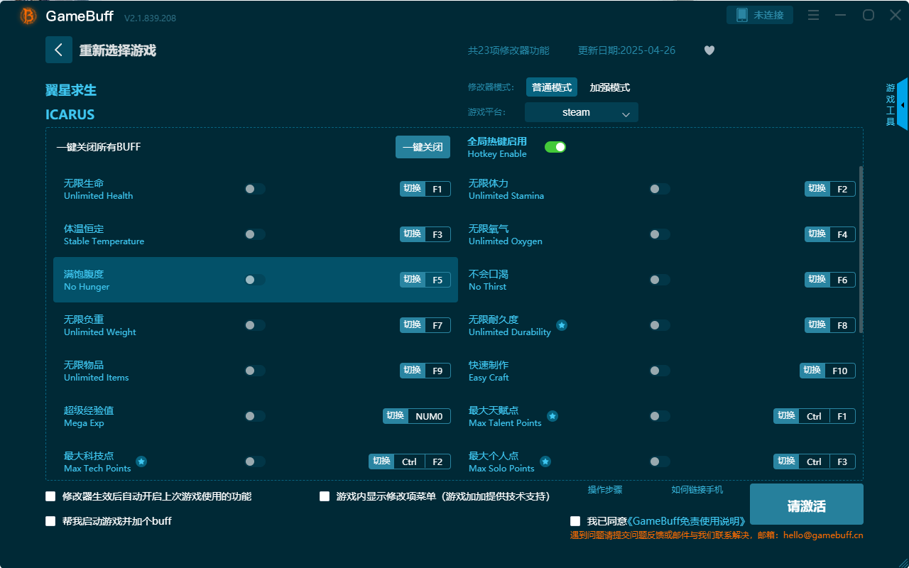Open the 游戏工具 sidebar panel
Image resolution: width=909 pixels, height=568 pixels.
pyautogui.click(x=890, y=104)
